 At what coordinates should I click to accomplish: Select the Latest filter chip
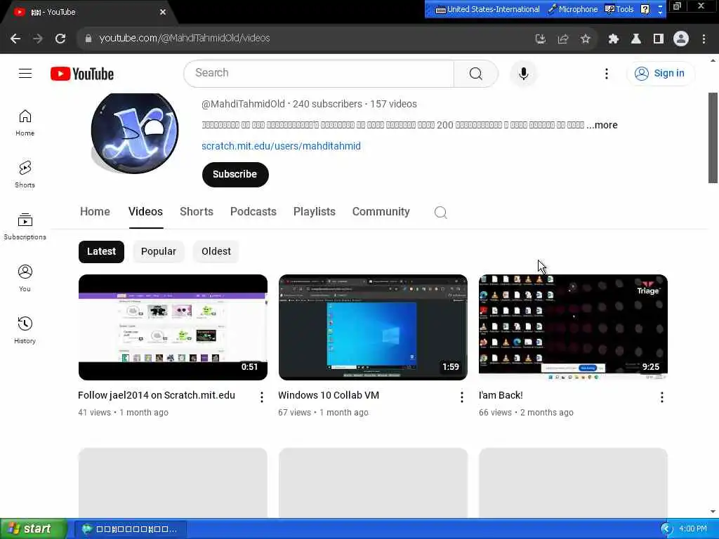[x=101, y=252]
